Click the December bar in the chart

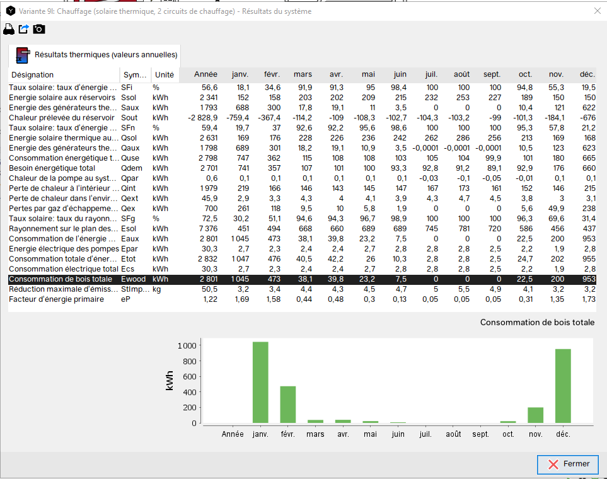click(x=563, y=386)
